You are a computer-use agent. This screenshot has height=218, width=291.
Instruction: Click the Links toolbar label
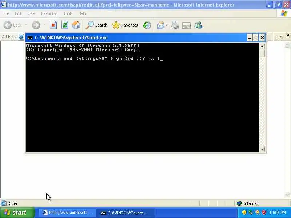[279, 37]
